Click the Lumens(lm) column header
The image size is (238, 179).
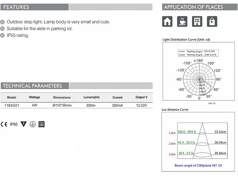pos(91,97)
